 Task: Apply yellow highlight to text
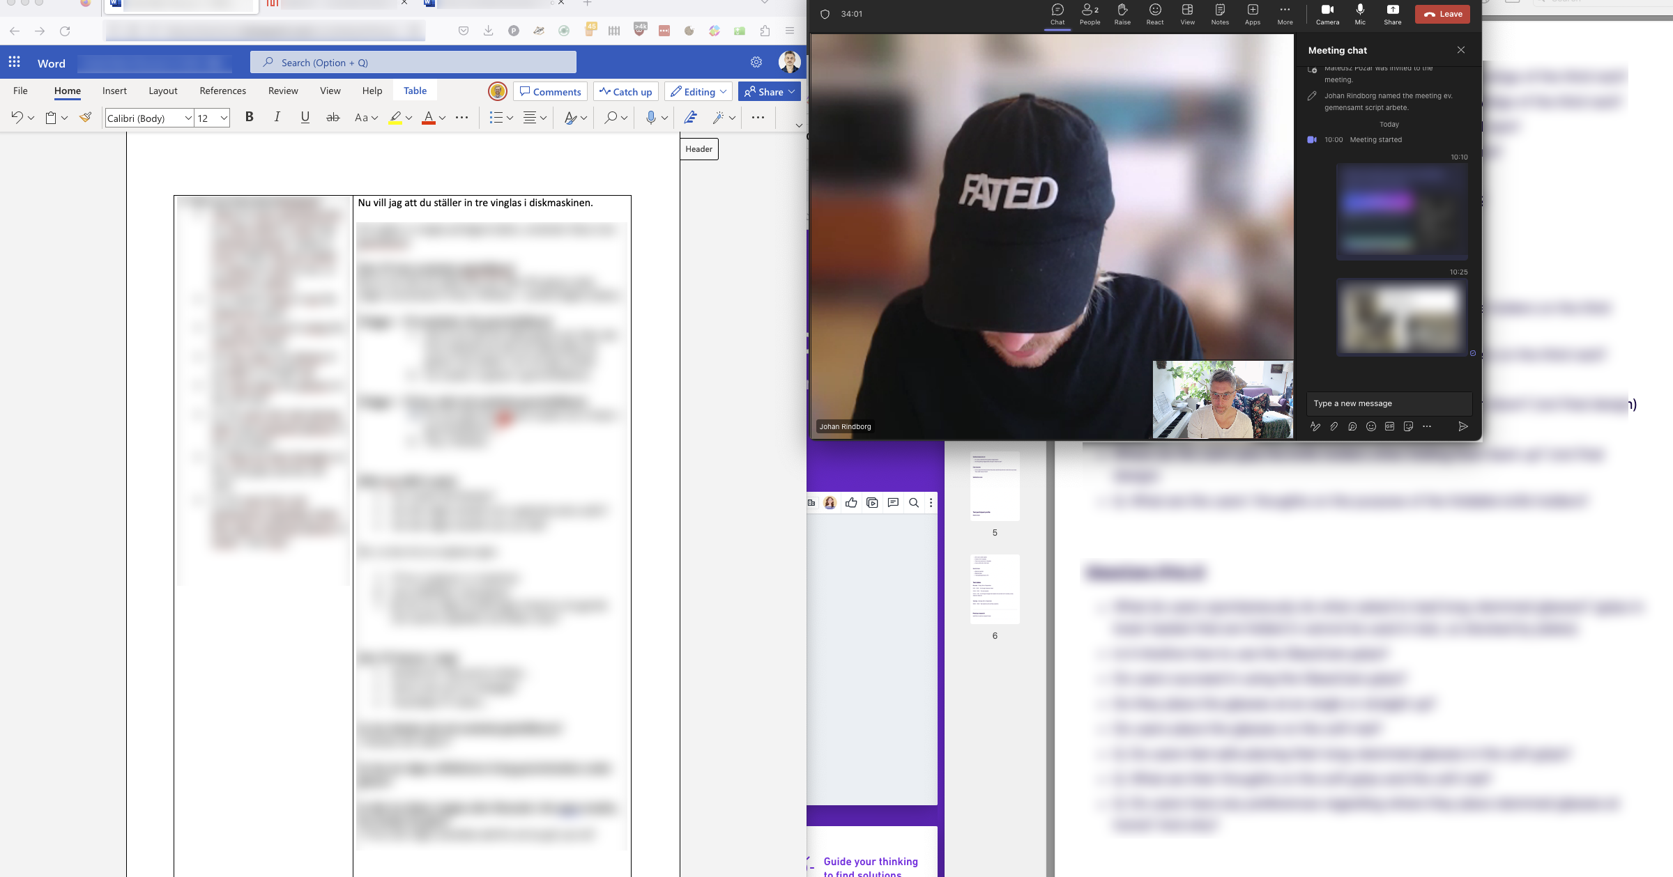(395, 118)
